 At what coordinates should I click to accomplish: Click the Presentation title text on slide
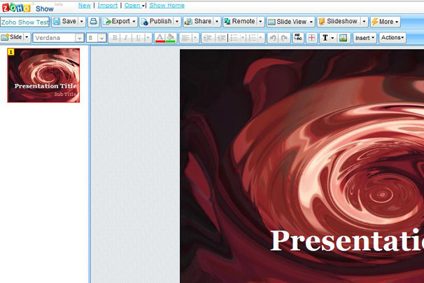coord(347,240)
